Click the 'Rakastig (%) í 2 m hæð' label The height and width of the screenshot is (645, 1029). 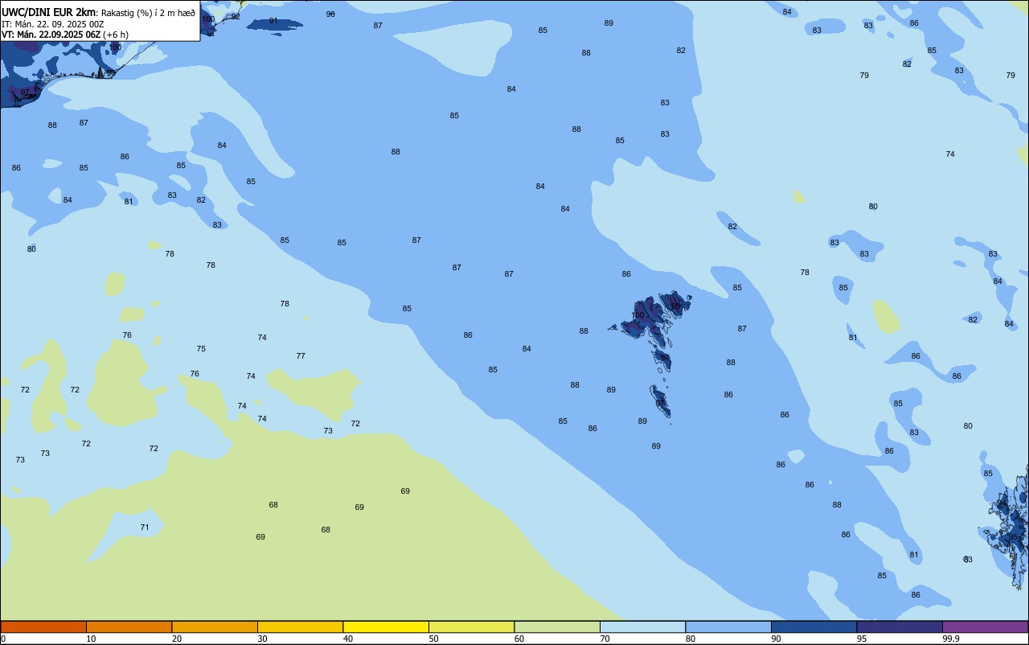tap(148, 13)
